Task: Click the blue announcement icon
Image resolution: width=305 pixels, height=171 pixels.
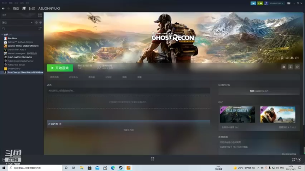Action: (x=253, y=3)
